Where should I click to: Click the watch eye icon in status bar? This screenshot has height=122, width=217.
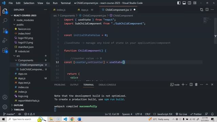pyautogui.click(x=20, y=114)
